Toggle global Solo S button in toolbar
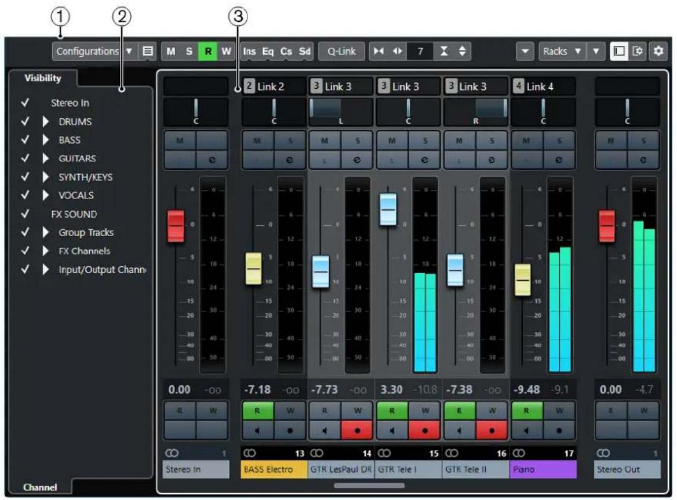677x500 pixels. pyautogui.click(x=189, y=52)
